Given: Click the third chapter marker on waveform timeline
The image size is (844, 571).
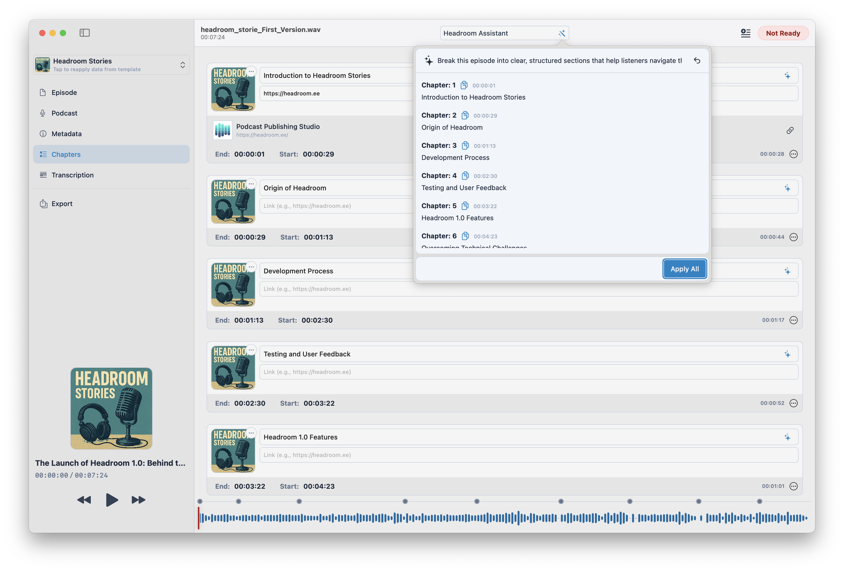Looking at the screenshot, I should tap(299, 501).
